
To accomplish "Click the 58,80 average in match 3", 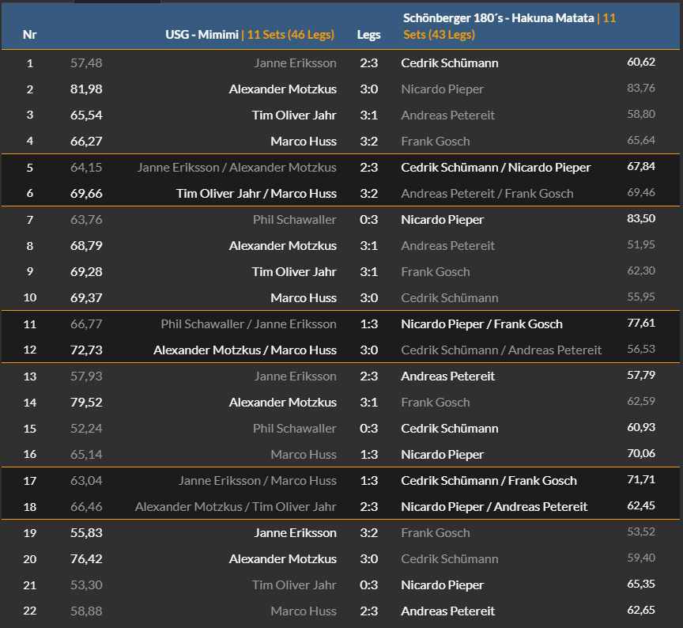I will coord(641,114).
